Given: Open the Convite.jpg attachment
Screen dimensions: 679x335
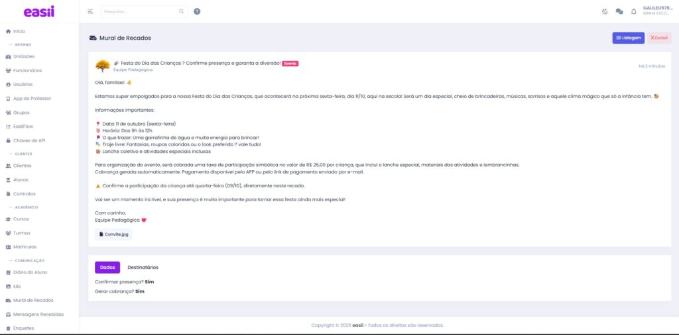Looking at the screenshot, I should click(113, 234).
